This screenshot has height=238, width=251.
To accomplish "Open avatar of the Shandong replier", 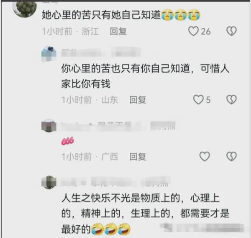I will click(49, 54).
